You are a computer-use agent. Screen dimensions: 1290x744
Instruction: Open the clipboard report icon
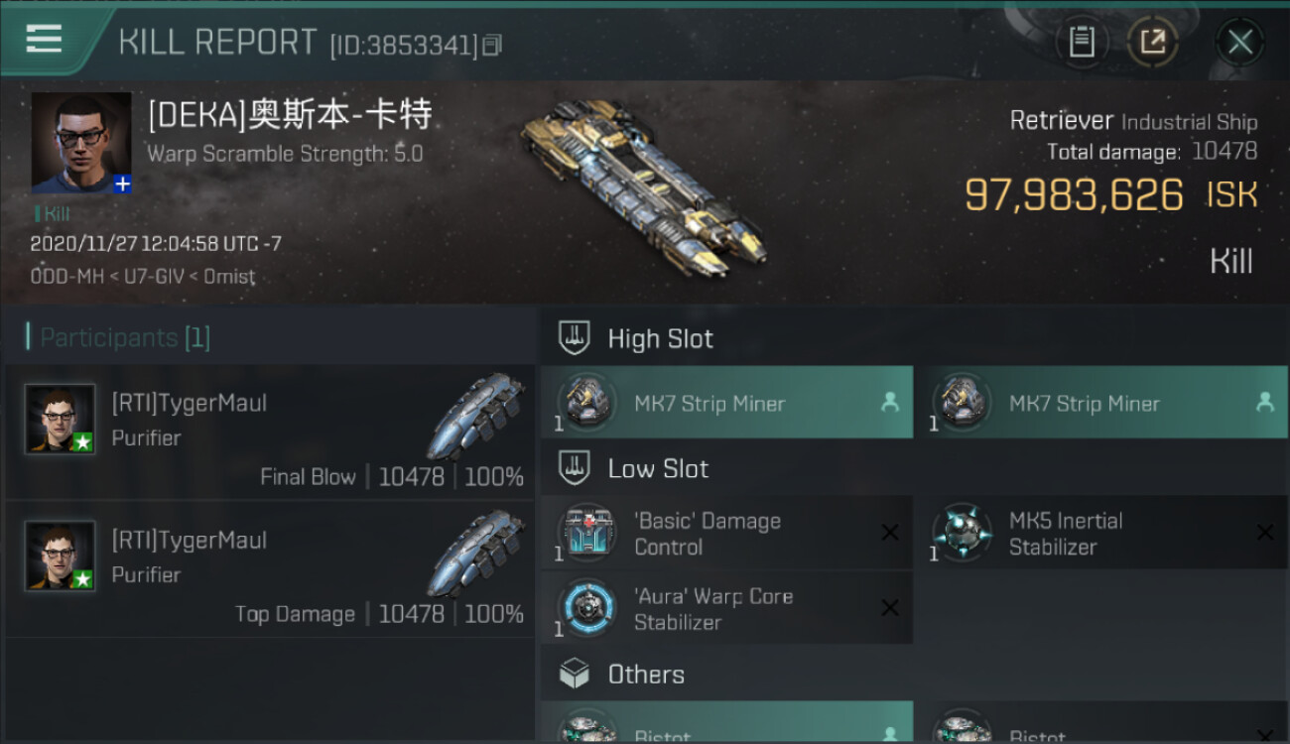pos(1082,42)
